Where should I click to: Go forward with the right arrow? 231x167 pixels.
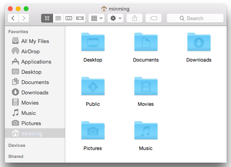point(24,18)
